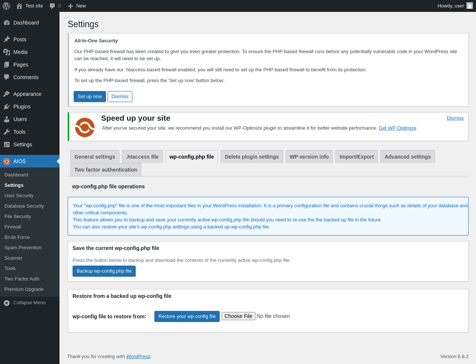
Task: Click the Pages icon in sidebar
Action: tap(7, 65)
